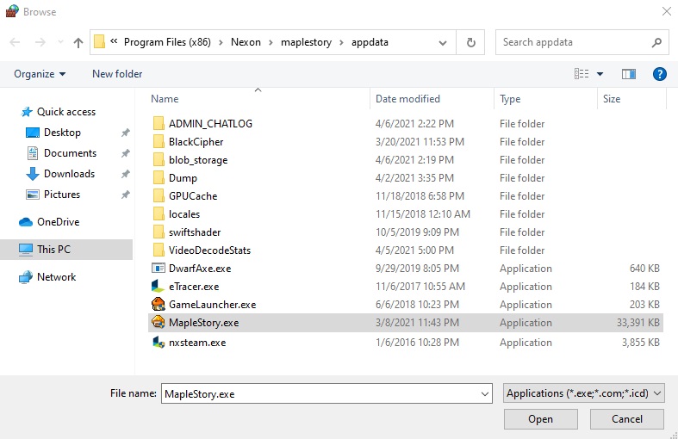Image resolution: width=678 pixels, height=439 pixels.
Task: Open the Help button
Action: pyautogui.click(x=659, y=74)
